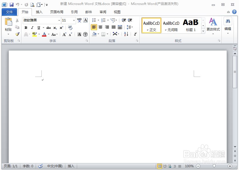Click the Shrink Font icon
239x170 pixels.
pos(71,34)
